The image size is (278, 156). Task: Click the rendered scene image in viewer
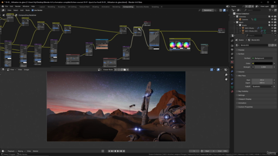click(x=116, y=106)
